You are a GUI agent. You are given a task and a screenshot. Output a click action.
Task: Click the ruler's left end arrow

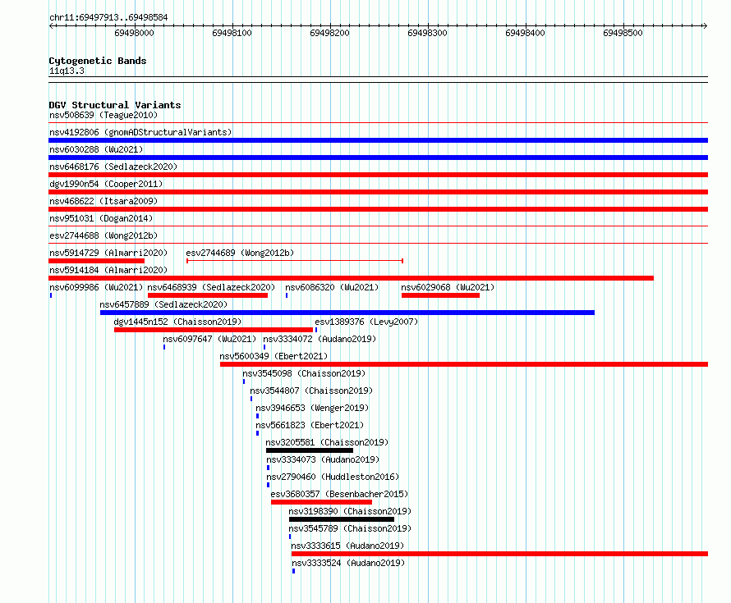tap(51, 25)
